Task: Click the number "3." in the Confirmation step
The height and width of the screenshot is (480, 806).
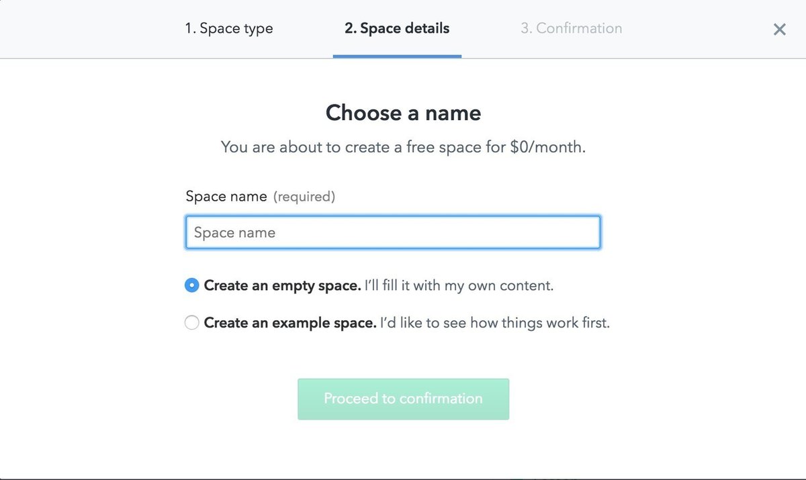Action: pos(527,29)
